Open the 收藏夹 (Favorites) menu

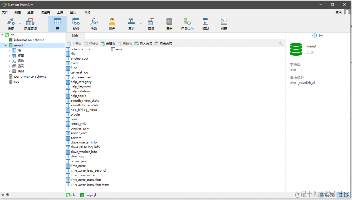(45, 12)
